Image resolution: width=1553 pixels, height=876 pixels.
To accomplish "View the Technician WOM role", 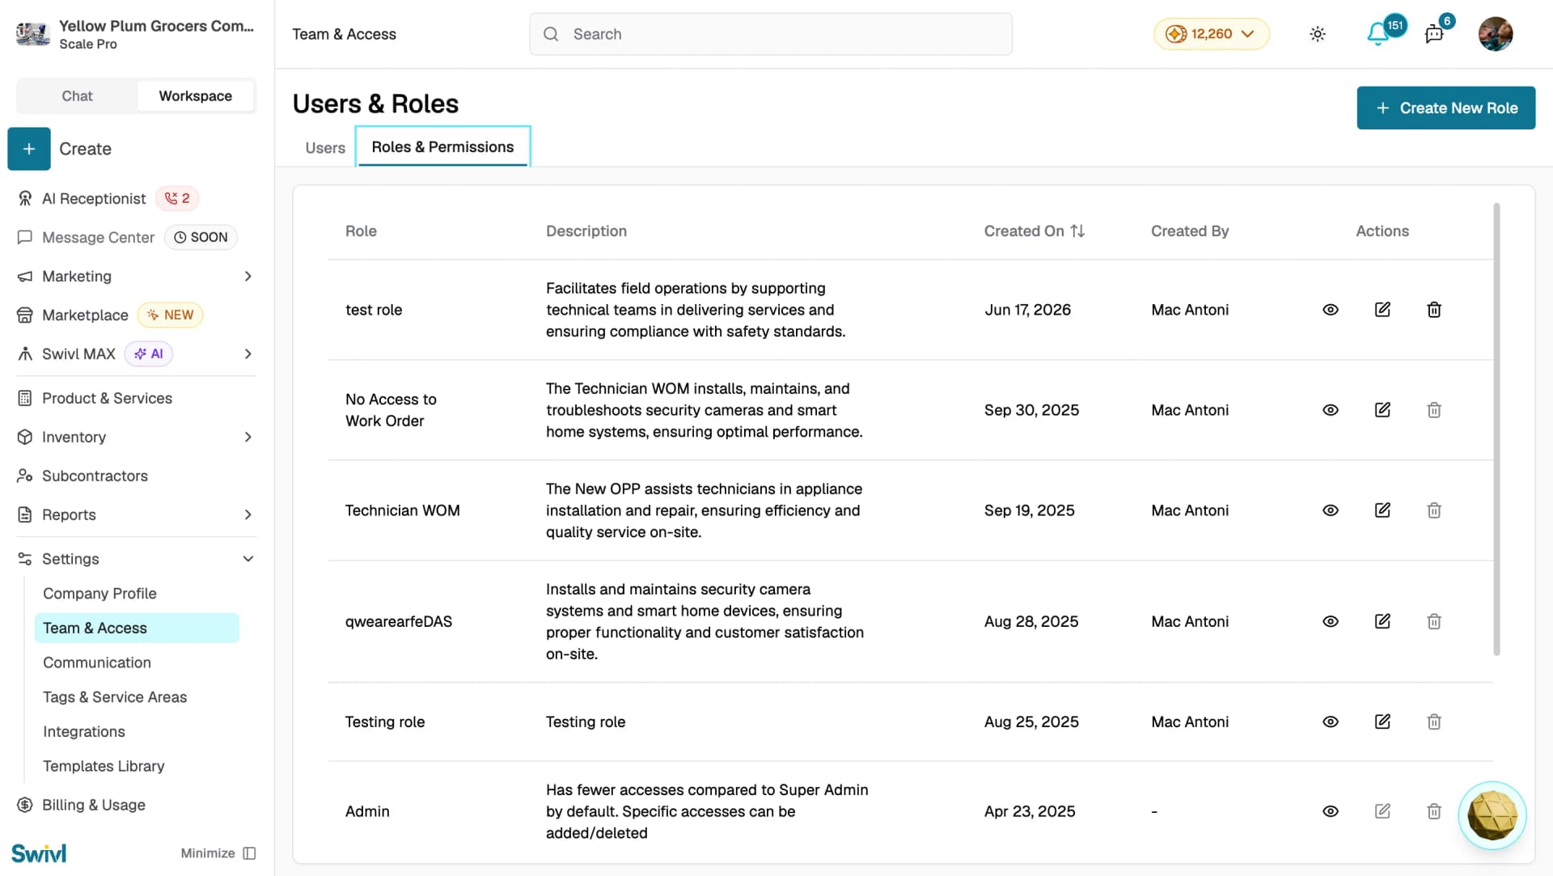I will coord(1330,510).
